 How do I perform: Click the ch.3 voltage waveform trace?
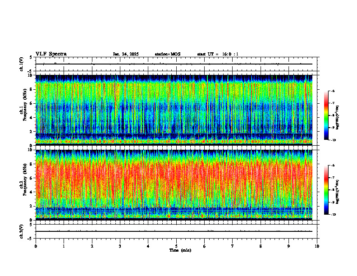(x=174, y=231)
